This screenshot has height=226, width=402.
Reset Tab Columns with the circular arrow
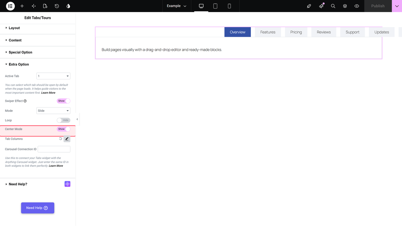point(61,139)
